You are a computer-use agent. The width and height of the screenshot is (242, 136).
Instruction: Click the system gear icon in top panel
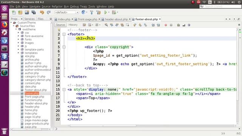239,2
